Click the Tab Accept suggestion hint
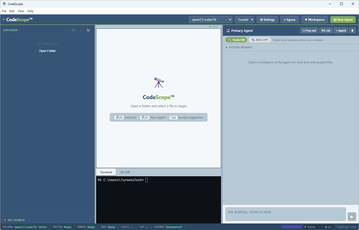The height and width of the screenshot is (230, 359). (x=186, y=118)
